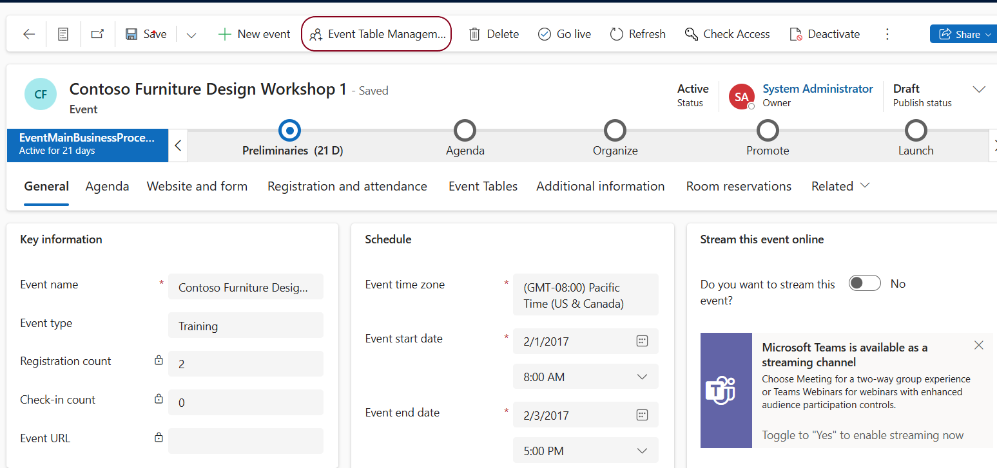
Task: Click the Active status text
Action: pyautogui.click(x=693, y=89)
